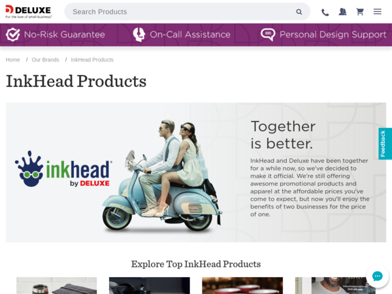
Task: Click InkHead Products breadcrumb
Action: pyautogui.click(x=92, y=59)
